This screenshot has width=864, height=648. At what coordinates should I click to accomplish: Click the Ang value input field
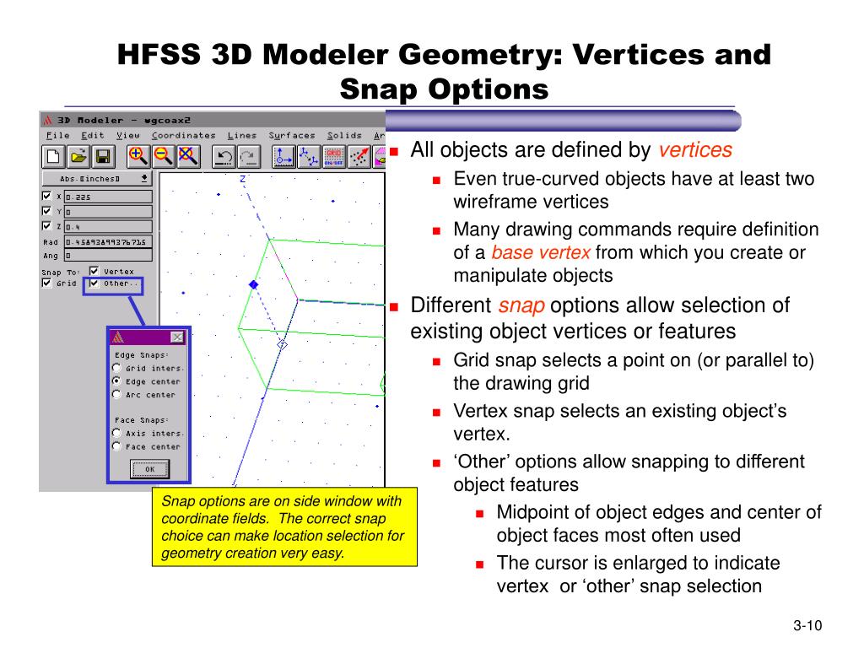109,255
